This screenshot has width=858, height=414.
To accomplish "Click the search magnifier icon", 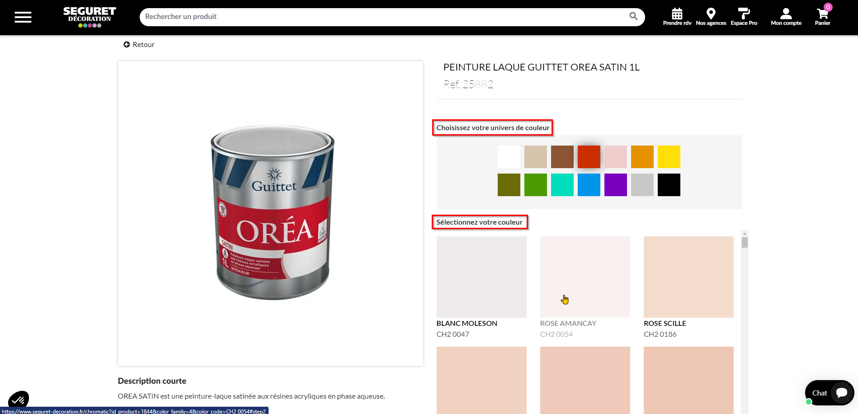I will tap(633, 16).
